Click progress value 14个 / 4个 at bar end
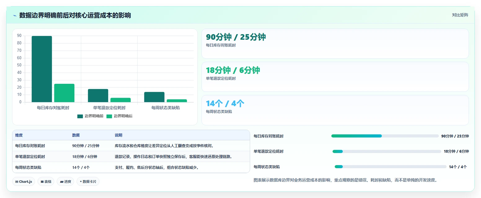 [x=458, y=167]
